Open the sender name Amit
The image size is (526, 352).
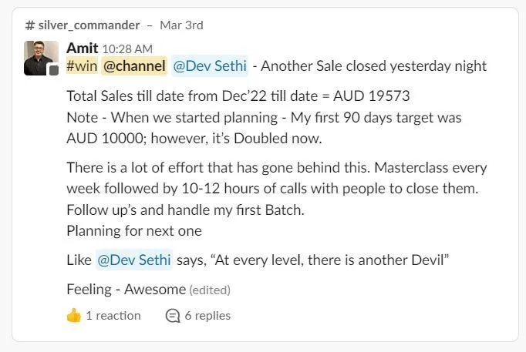coord(83,49)
